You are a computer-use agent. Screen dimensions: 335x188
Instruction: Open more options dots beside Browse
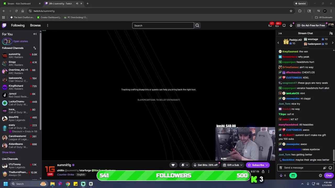pos(48,25)
